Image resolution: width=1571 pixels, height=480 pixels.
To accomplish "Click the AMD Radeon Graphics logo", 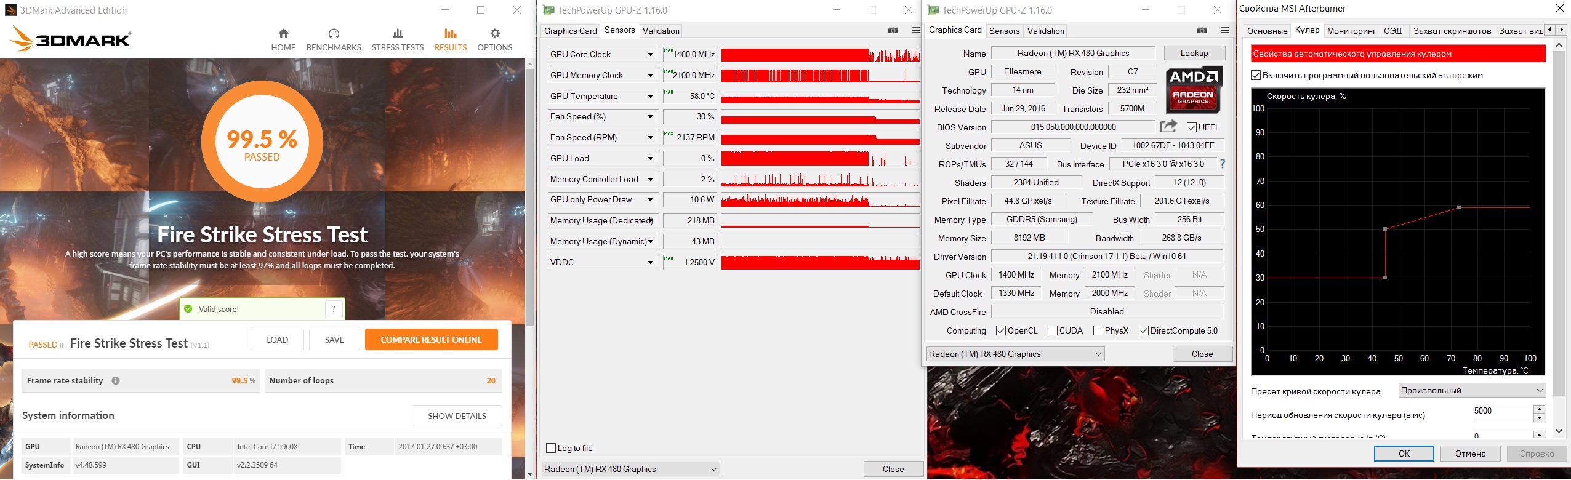I will (1194, 90).
